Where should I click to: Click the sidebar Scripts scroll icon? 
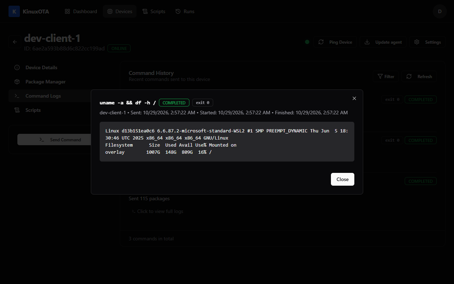point(17,110)
